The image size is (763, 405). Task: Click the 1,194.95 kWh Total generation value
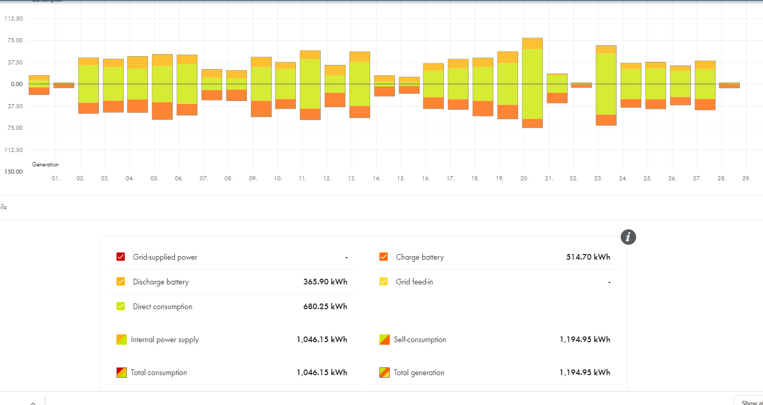(585, 373)
